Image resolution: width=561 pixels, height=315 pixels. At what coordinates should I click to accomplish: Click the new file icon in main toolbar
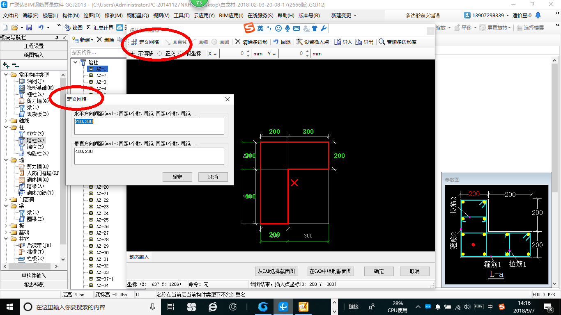click(5, 27)
